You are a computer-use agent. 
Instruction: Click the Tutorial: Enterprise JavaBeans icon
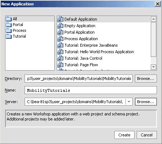[x=60, y=45]
